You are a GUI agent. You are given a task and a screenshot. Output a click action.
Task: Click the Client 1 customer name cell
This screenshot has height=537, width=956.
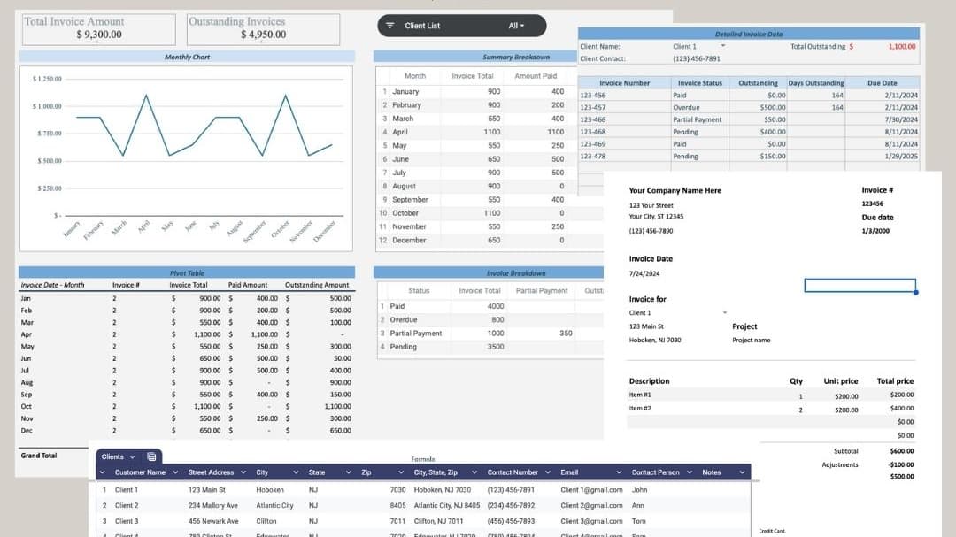[x=127, y=490]
